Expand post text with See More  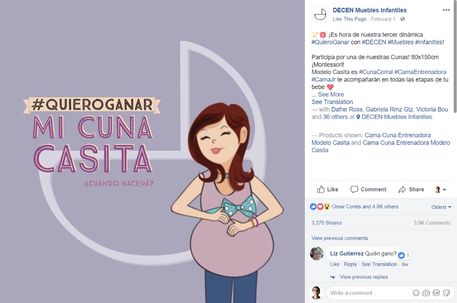pos(331,95)
